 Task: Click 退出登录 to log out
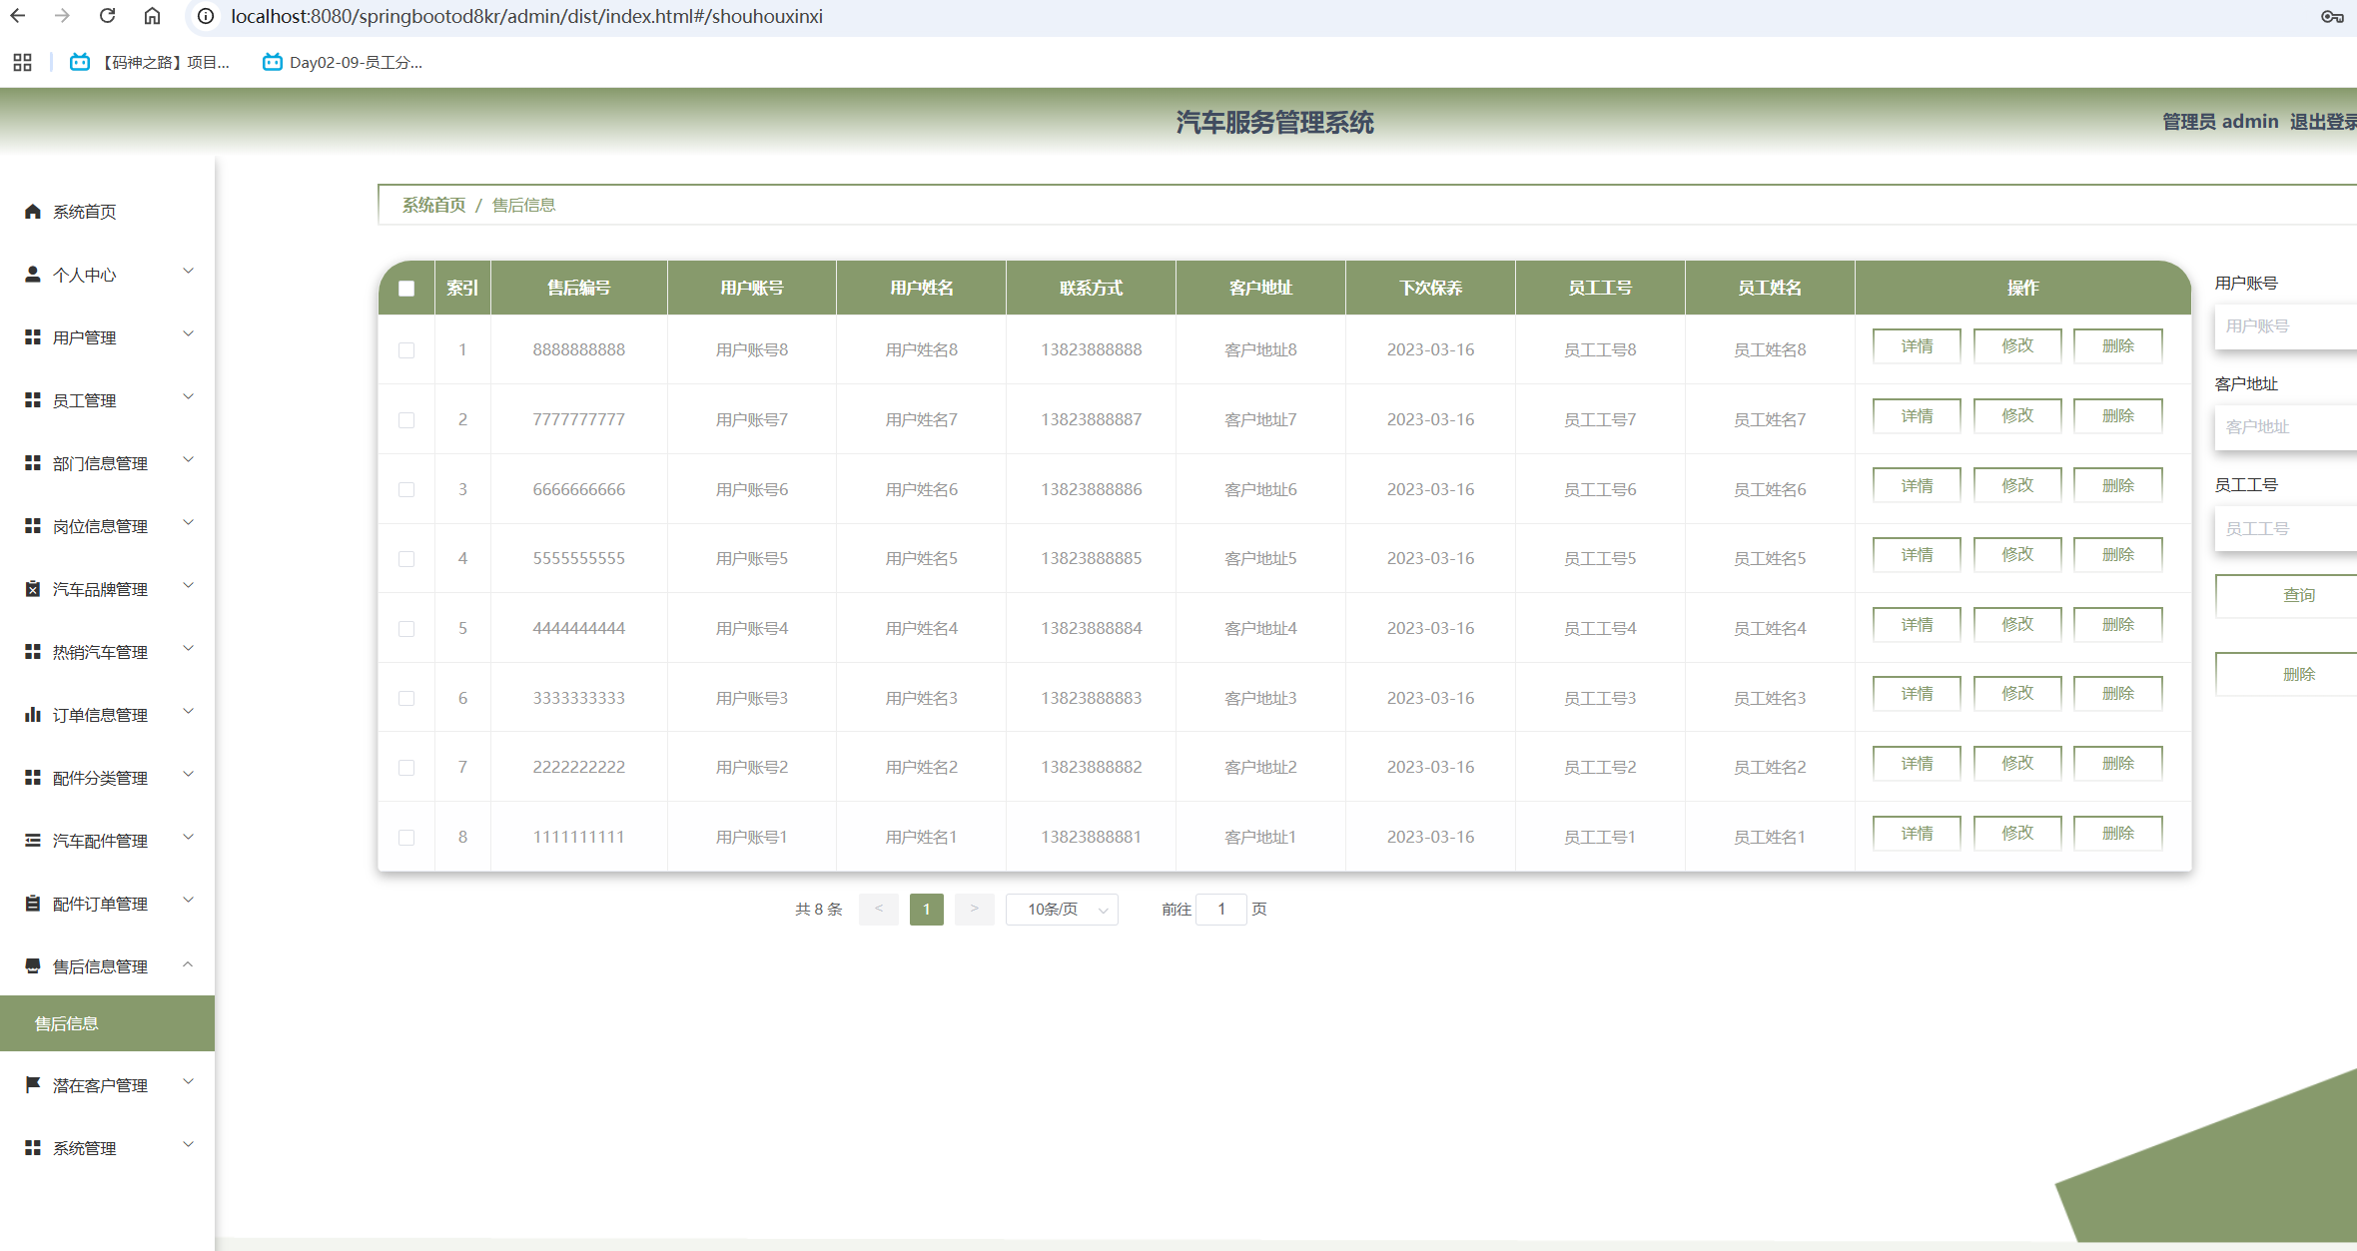click(x=2323, y=122)
